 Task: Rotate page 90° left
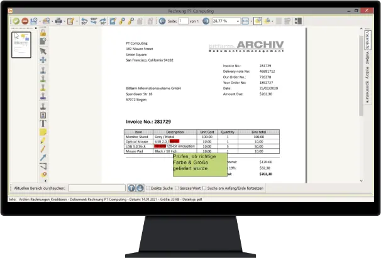[x=84, y=21]
